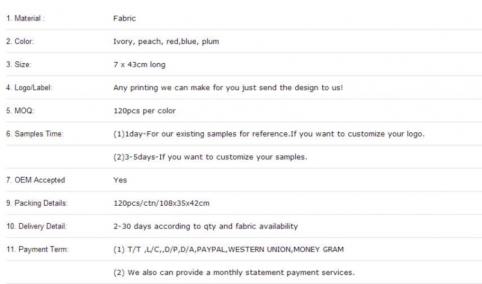Click the '9. Packing Details:' label
This screenshot has width=482, height=284.
point(37,203)
